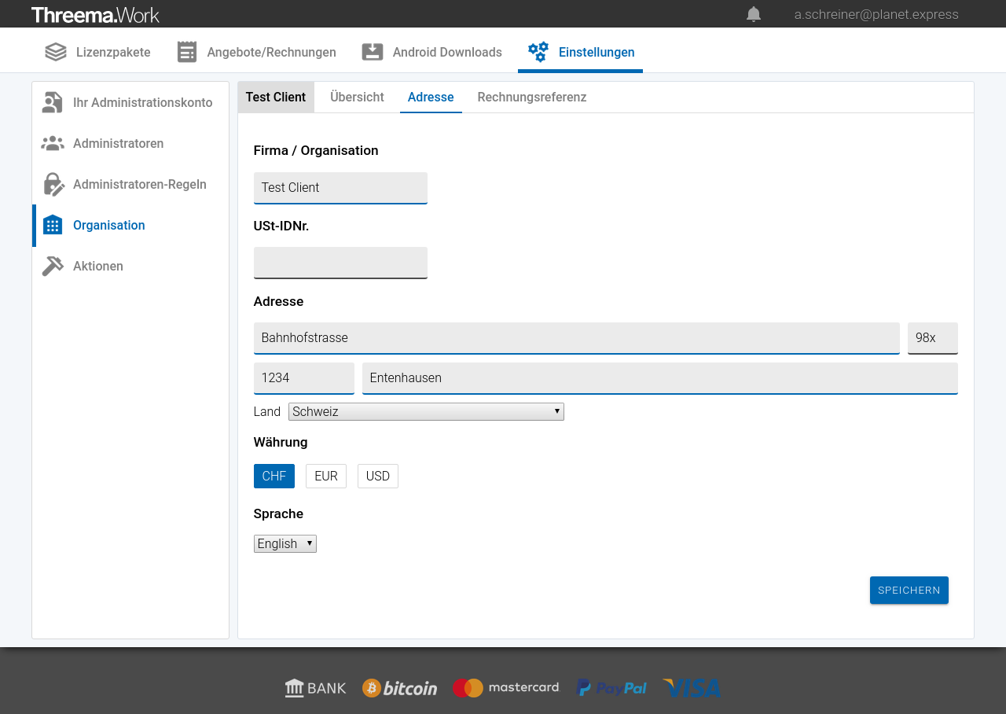Open the Sprache dropdown showing English
1006x714 pixels.
(285, 543)
